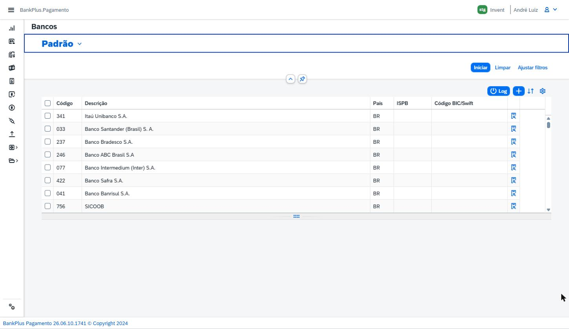Open the settings gears icon at sidebar bottom
Image resolution: width=569 pixels, height=329 pixels.
coord(12,307)
